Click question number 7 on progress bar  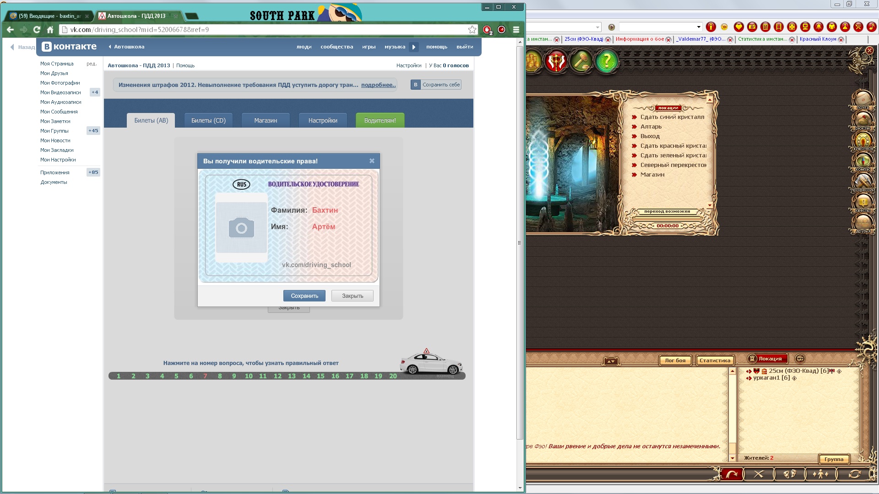205,376
